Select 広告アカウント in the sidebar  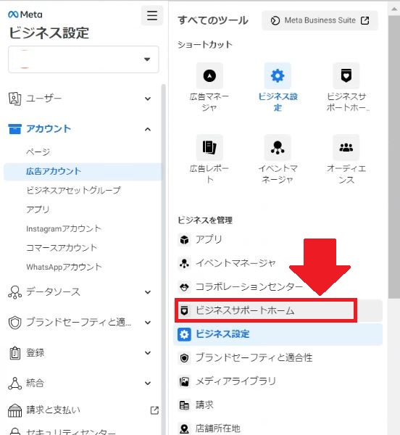83,171
